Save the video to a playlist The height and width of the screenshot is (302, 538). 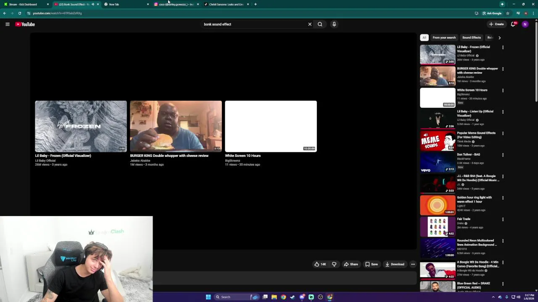[371, 264]
